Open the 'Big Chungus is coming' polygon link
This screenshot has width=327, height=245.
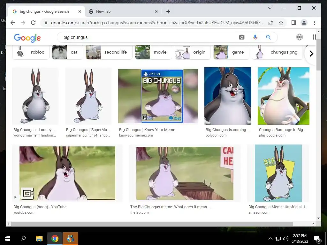[x=227, y=130]
